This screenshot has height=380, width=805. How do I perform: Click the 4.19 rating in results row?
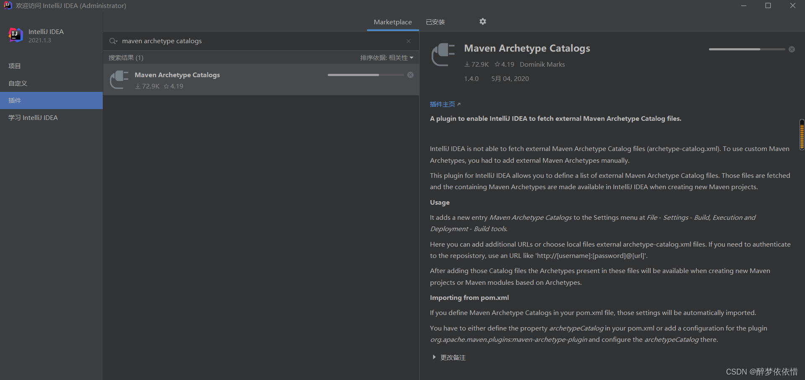coord(173,86)
